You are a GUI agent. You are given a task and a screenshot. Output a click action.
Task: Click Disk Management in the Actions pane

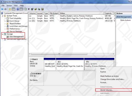click(x=124, y=17)
